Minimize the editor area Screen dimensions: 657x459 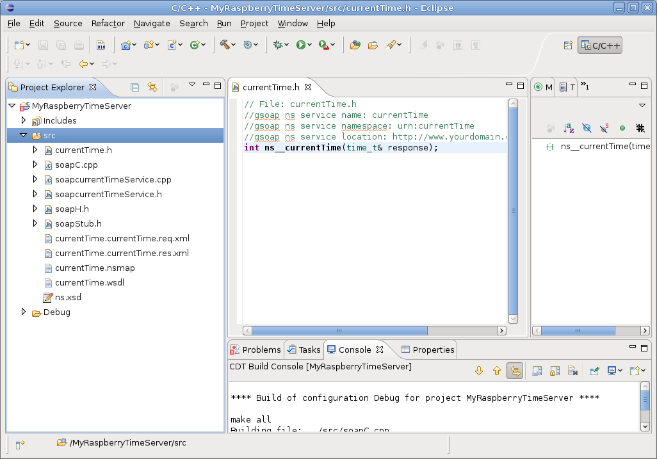click(x=509, y=85)
